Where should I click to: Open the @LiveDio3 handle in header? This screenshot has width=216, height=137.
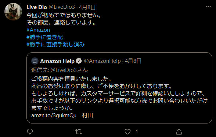click(x=62, y=7)
